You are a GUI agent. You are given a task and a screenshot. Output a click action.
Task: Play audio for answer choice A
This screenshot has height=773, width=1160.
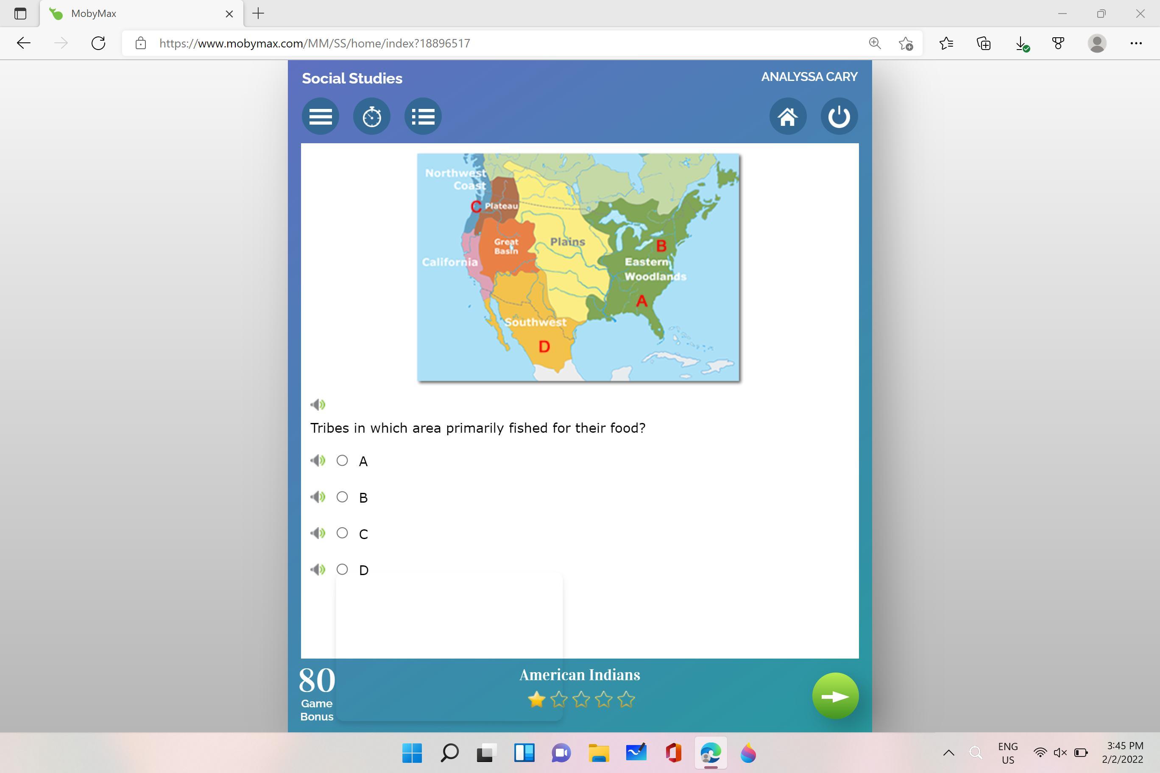(x=318, y=460)
